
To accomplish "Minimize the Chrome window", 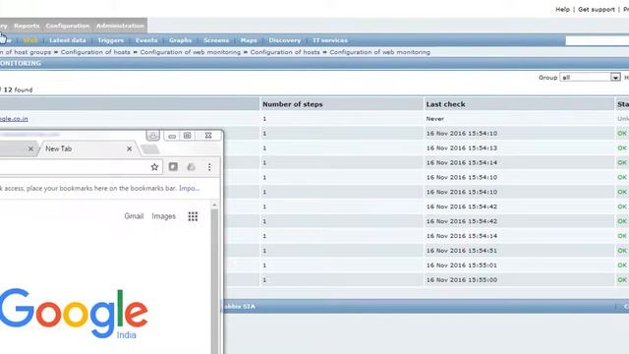I will tap(172, 136).
